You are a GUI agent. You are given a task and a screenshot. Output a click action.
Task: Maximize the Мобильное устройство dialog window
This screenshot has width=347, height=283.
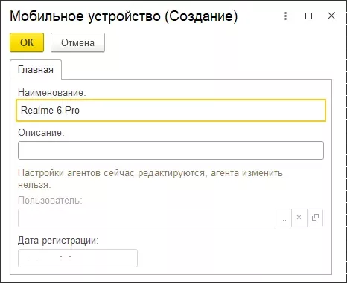point(308,16)
